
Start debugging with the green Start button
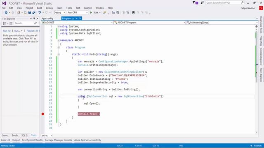coord(94,13)
